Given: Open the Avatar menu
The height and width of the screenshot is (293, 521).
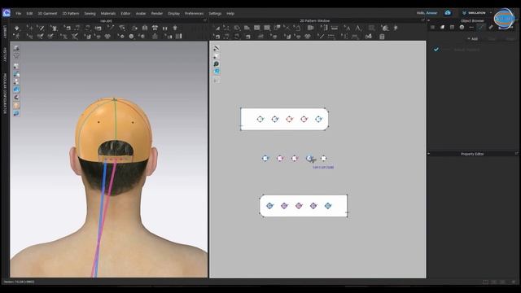Looking at the screenshot, I should pos(141,13).
